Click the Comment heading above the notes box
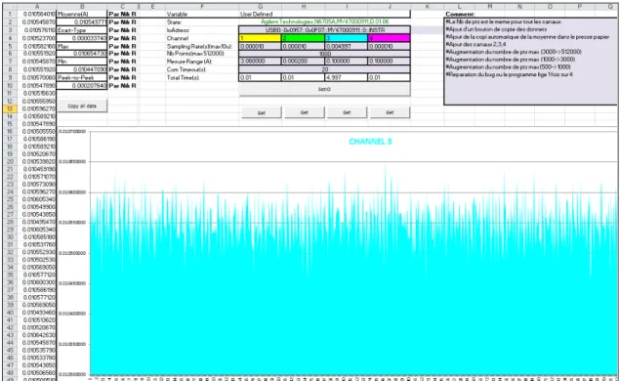The height and width of the screenshot is (381, 620). tap(460, 14)
